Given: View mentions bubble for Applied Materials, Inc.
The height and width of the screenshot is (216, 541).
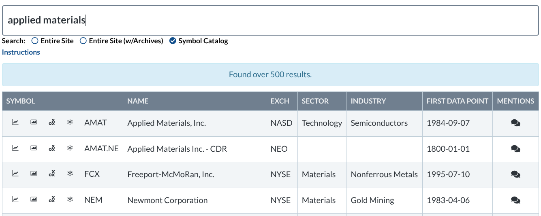Looking at the screenshot, I should click(x=515, y=123).
